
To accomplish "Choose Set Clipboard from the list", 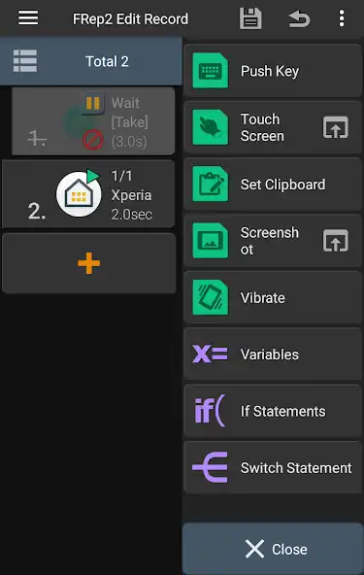I will pos(273,185).
